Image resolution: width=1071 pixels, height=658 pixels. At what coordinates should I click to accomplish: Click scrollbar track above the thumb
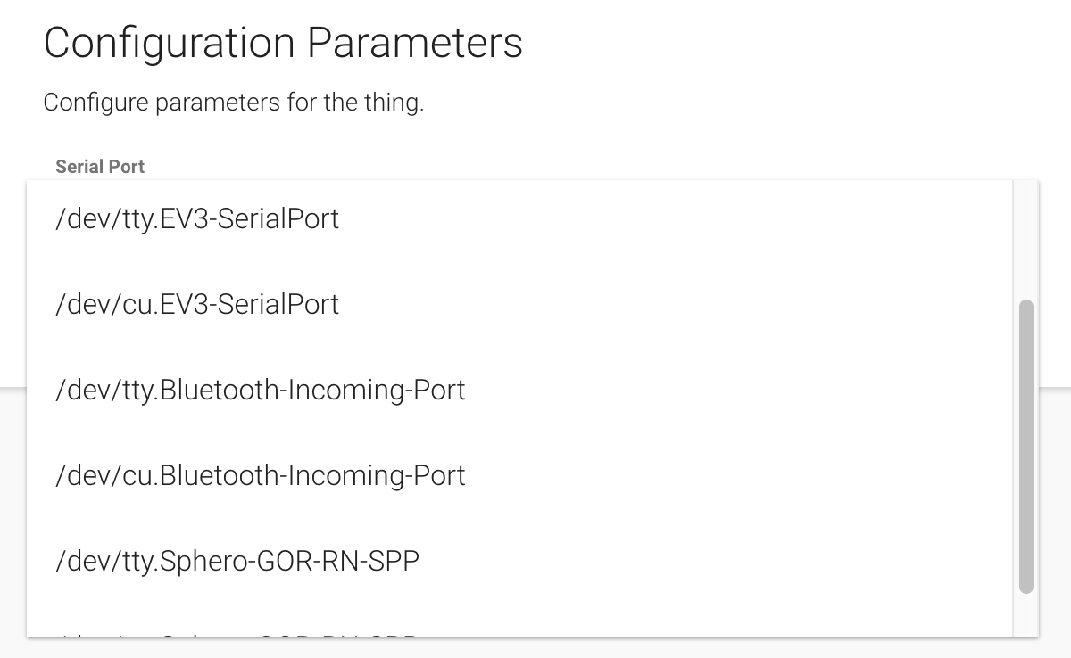click(1025, 241)
